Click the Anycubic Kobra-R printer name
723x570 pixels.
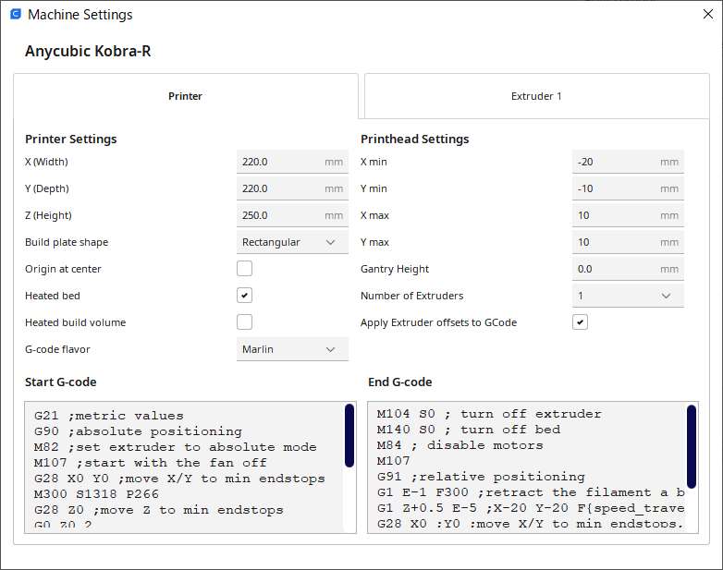88,51
